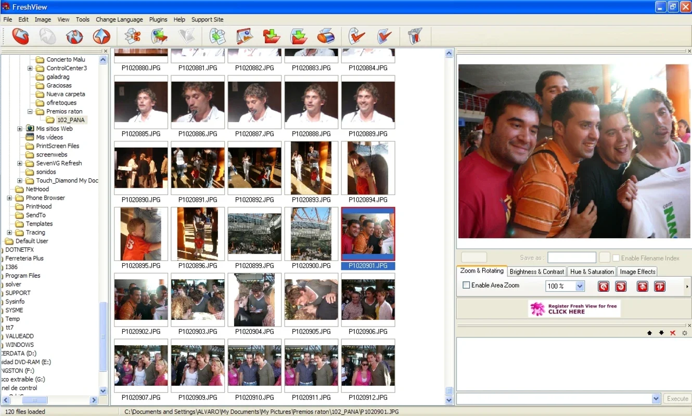Click the greyed-out page icon in toolbar
Image resolution: width=692 pixels, height=416 pixels.
click(x=187, y=36)
